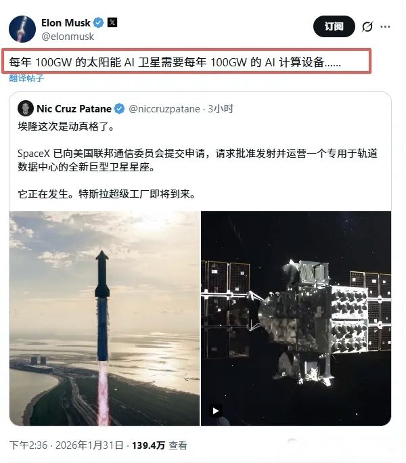Click the Grok slashed-circle icon
The width and height of the screenshot is (406, 463).
point(367,26)
